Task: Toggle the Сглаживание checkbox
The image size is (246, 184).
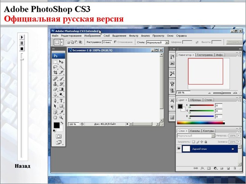Action: pyautogui.click(x=115, y=42)
